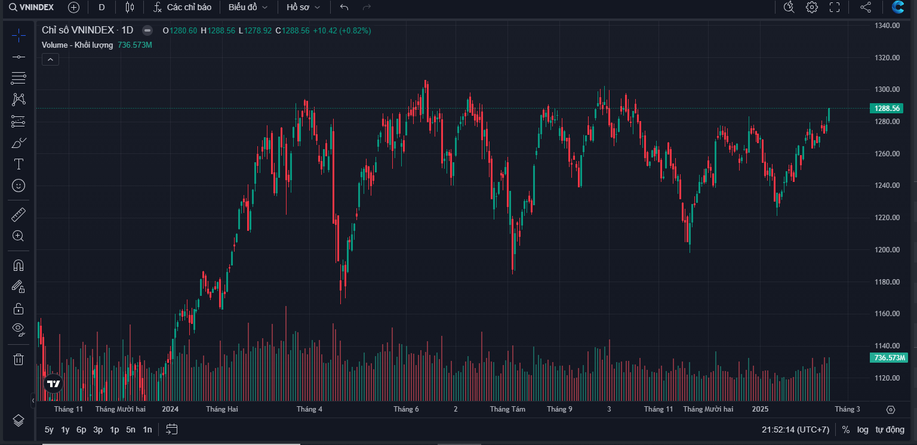Toggle lock all drawing tools
917x445 pixels.
pos(19,308)
